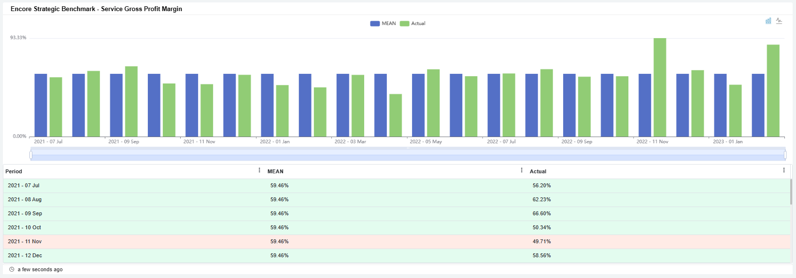Open MEAN column options menu
The height and width of the screenshot is (278, 796).
tap(522, 170)
